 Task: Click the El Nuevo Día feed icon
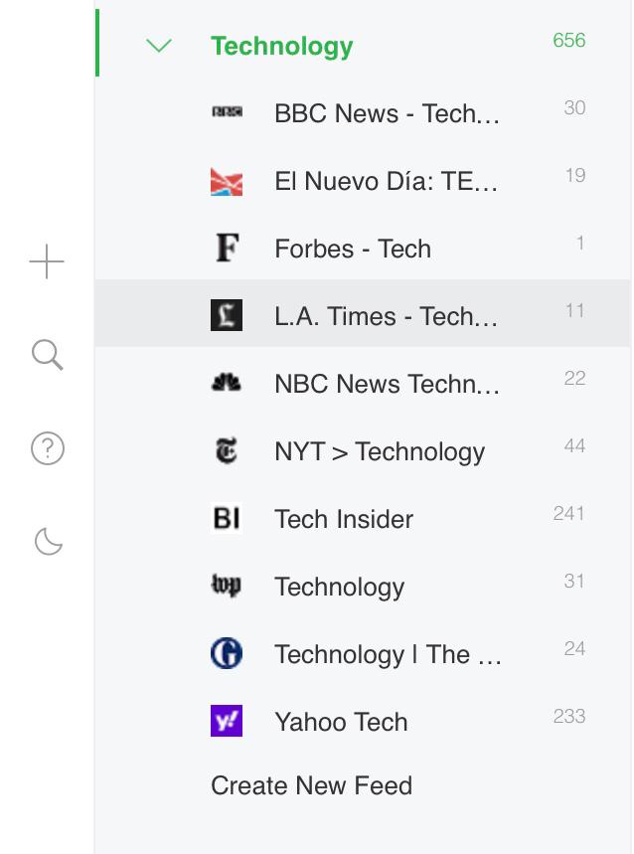click(x=227, y=181)
